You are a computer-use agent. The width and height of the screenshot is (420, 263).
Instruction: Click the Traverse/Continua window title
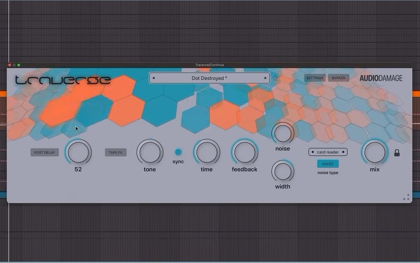tap(210, 65)
